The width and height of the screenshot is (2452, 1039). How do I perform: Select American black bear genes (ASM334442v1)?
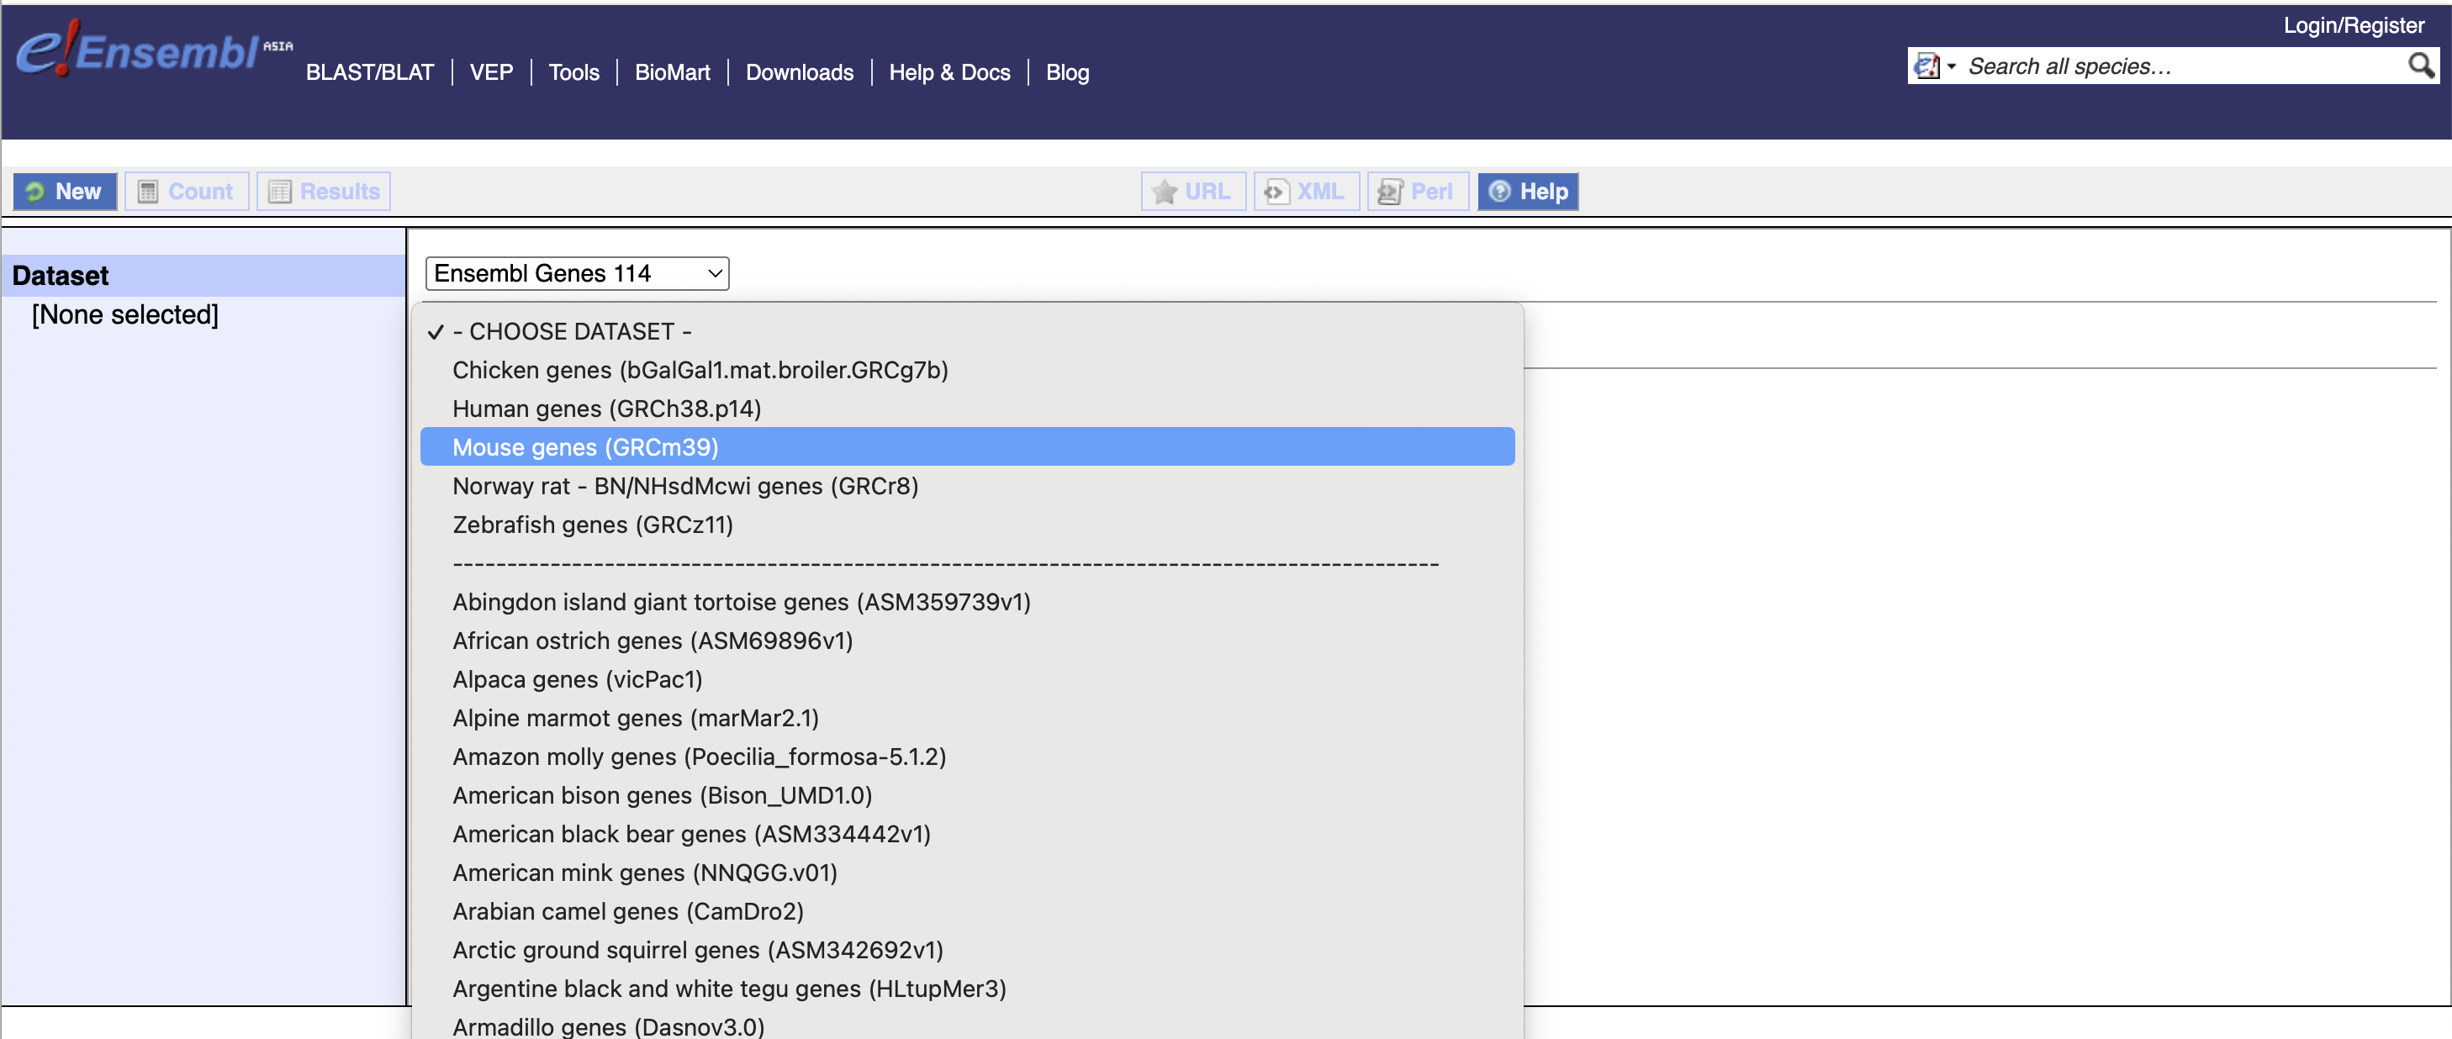pyautogui.click(x=967, y=834)
